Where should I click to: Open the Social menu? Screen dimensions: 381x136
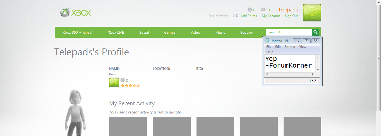[144, 33]
